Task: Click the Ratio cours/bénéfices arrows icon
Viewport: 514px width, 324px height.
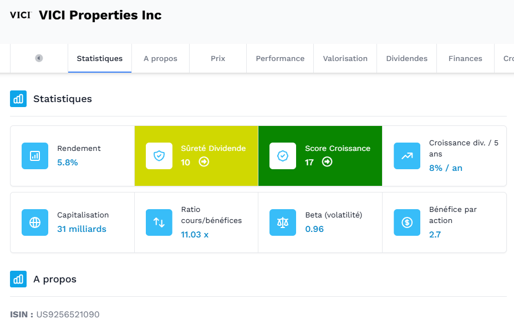Action: click(159, 222)
